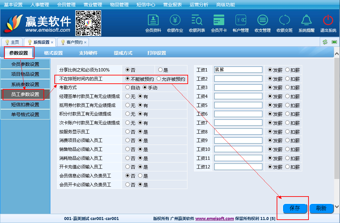Switch to the 提成方式 tab

point(123,53)
